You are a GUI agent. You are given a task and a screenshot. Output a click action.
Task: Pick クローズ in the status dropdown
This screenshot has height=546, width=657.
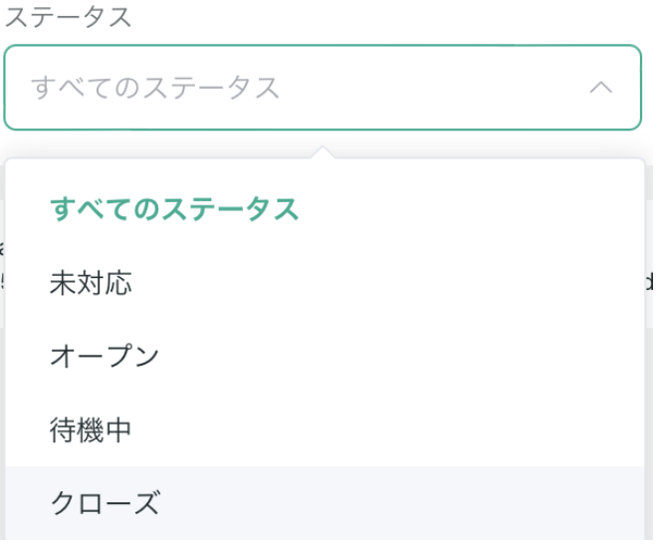105,503
